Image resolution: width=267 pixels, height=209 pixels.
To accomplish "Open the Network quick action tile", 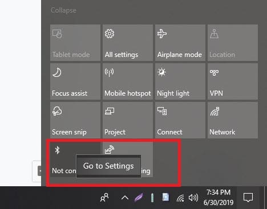I will click(233, 120).
